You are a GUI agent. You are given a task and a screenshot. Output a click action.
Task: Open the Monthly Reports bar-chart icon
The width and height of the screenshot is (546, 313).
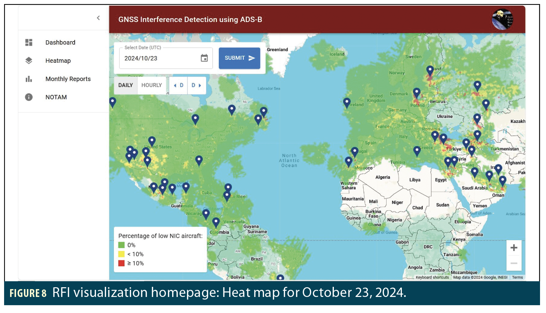[x=29, y=79]
